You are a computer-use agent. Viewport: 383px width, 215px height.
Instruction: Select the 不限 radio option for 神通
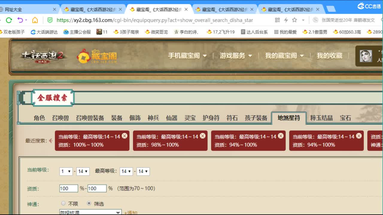[x=63, y=203]
